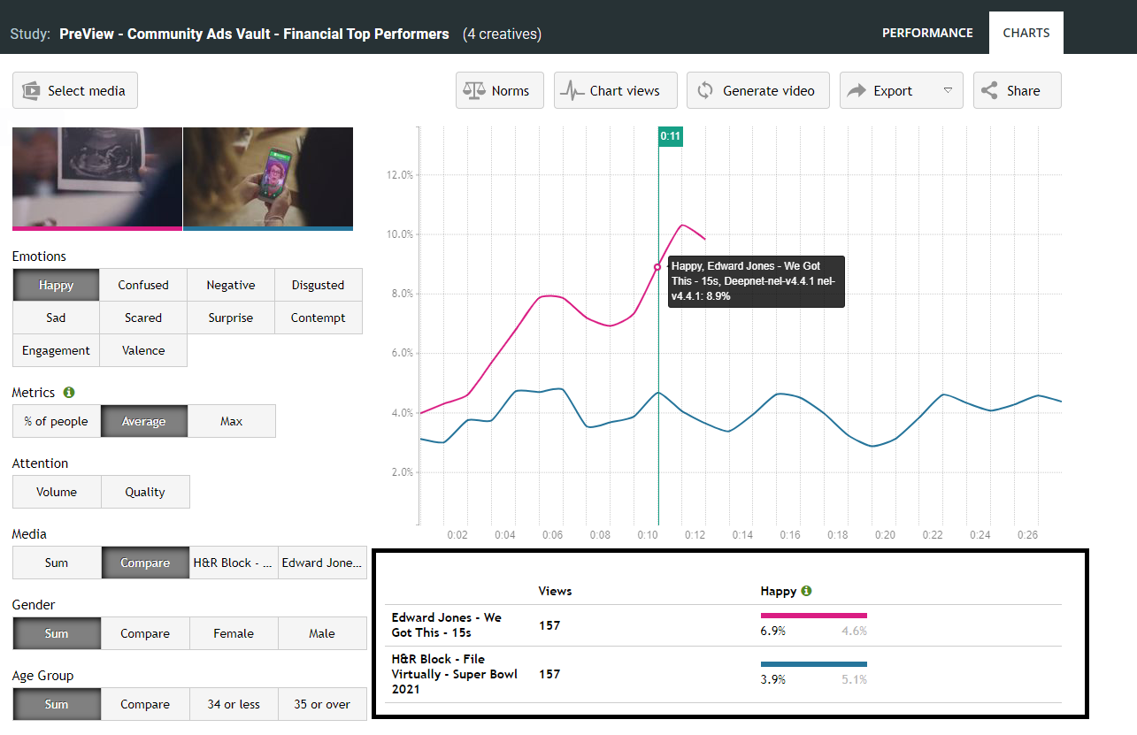
Task: Set Media to Sum
Action: coord(57,563)
